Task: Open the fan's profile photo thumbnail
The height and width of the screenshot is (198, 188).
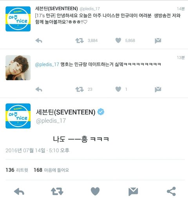Action: [x=18, y=68]
